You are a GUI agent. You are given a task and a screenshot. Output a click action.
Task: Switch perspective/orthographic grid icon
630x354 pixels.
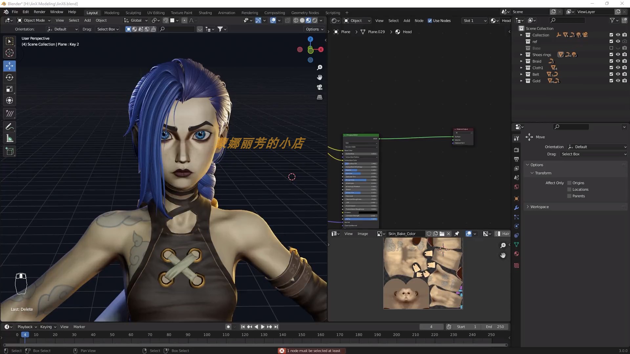(320, 97)
